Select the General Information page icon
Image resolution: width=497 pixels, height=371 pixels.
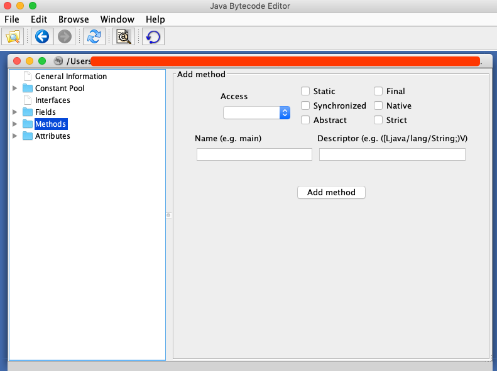tap(28, 76)
